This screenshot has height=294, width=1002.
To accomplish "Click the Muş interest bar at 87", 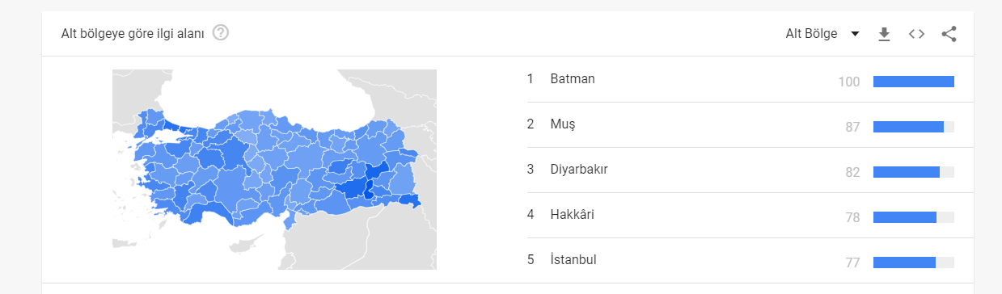I will tap(914, 127).
